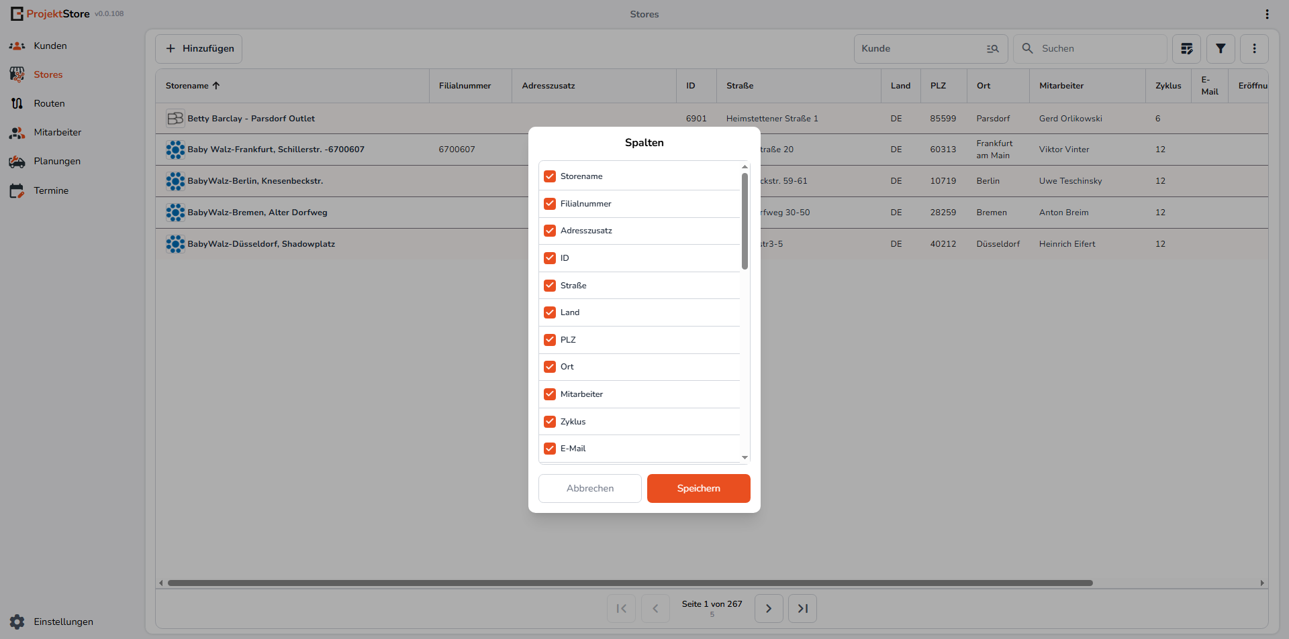Open the filter funnel icon
This screenshot has width=1289, height=639.
(1221, 49)
